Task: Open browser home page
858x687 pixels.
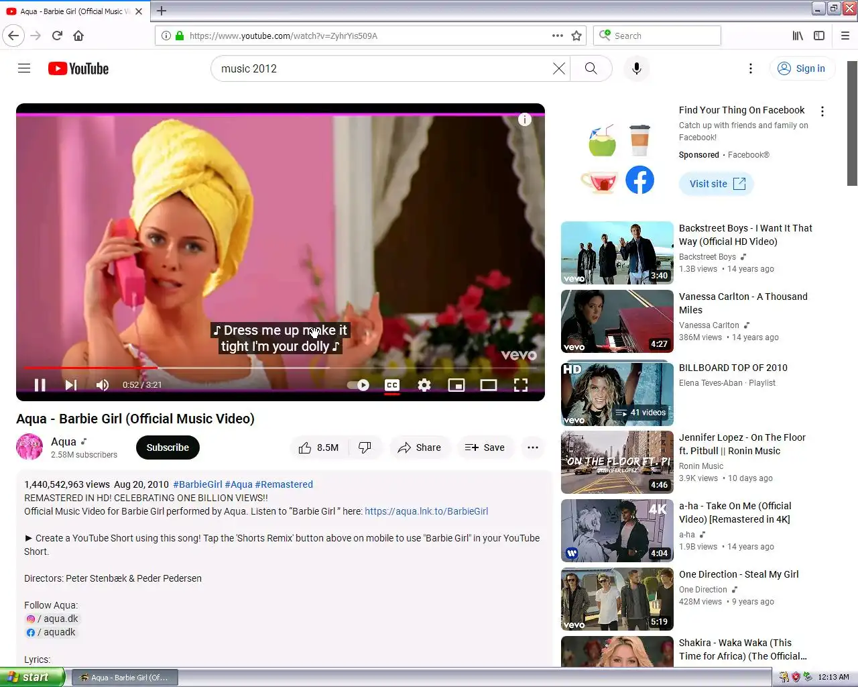Action: coord(78,36)
